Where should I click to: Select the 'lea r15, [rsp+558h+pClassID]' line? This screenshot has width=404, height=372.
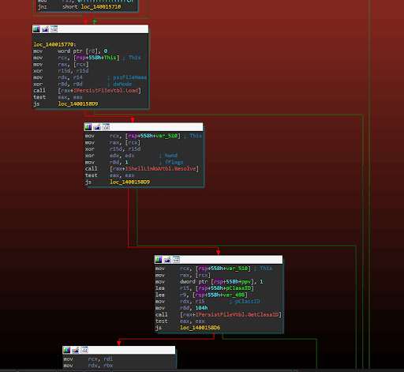pos(204,288)
